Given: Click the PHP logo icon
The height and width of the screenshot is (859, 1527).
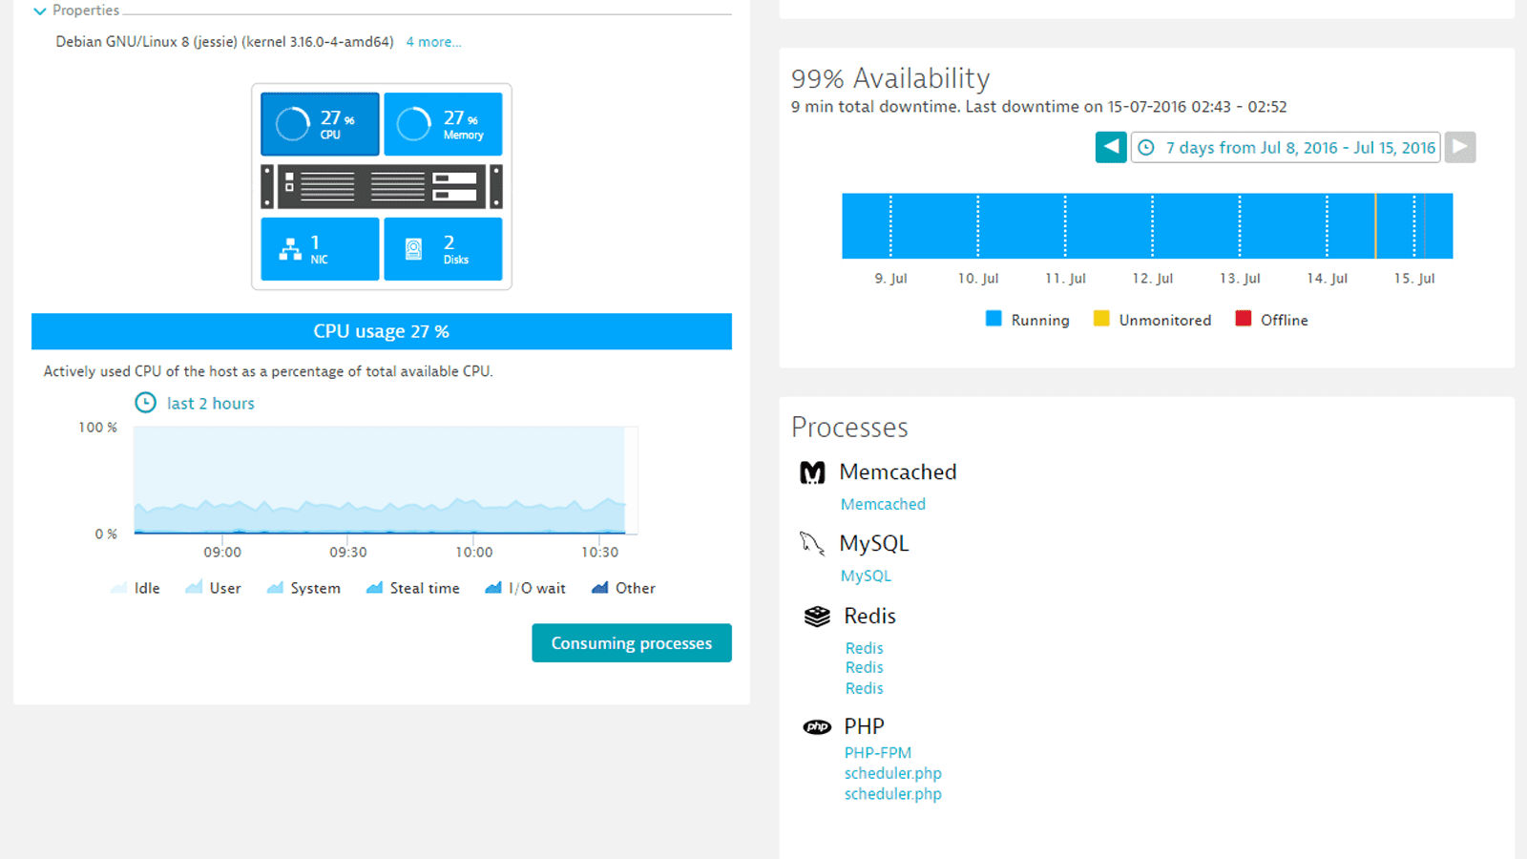Looking at the screenshot, I should 817,727.
